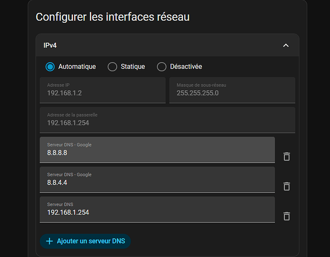Edit the DNS field containing 8.8.8.8
Image resolution: width=330 pixels, height=257 pixels.
tap(157, 150)
